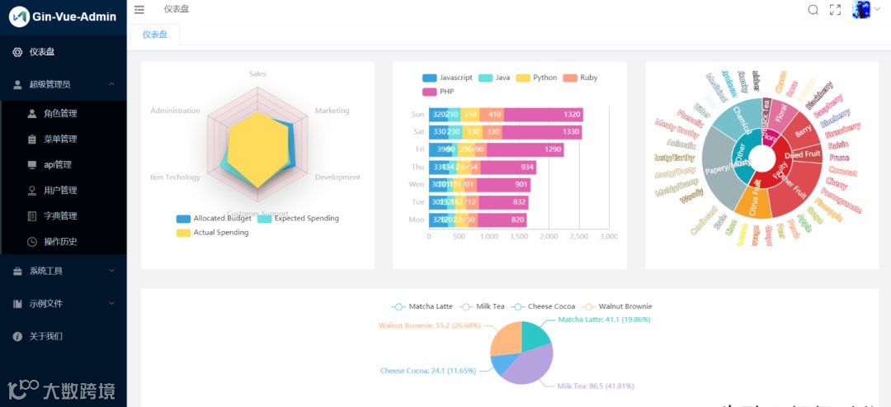Viewport: 891px width, 407px height.
Task: Click the person icon beside 超级管理员
Action: click(17, 84)
